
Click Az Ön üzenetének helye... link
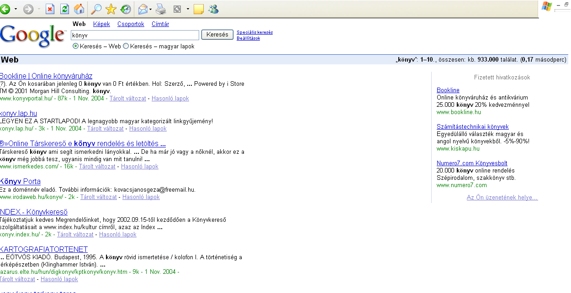[502, 198]
